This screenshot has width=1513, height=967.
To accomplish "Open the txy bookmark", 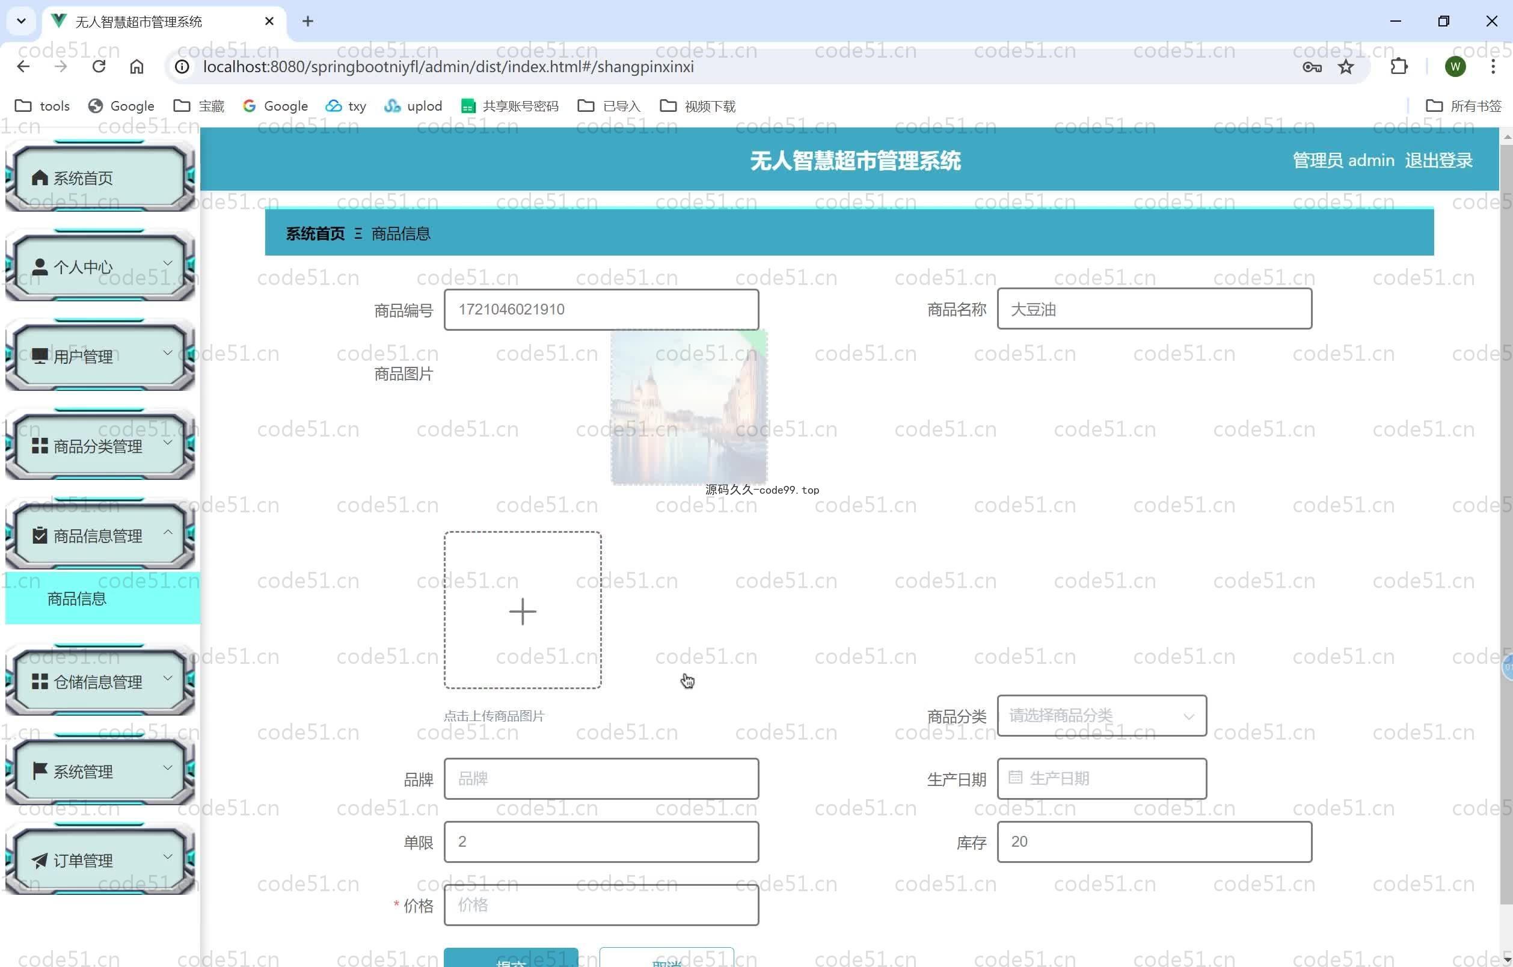I will (x=346, y=106).
